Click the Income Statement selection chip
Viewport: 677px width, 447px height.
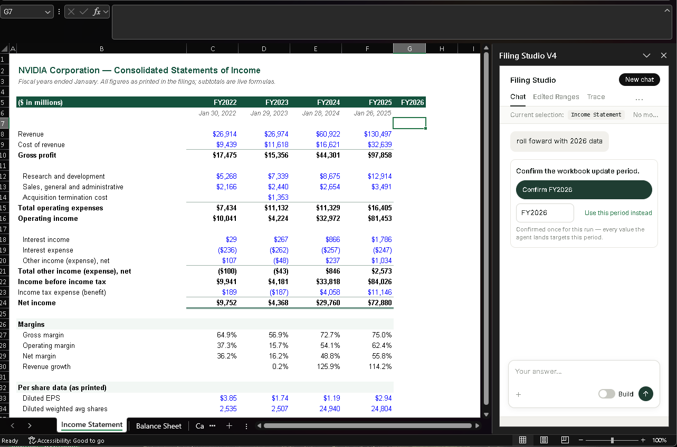tap(596, 114)
